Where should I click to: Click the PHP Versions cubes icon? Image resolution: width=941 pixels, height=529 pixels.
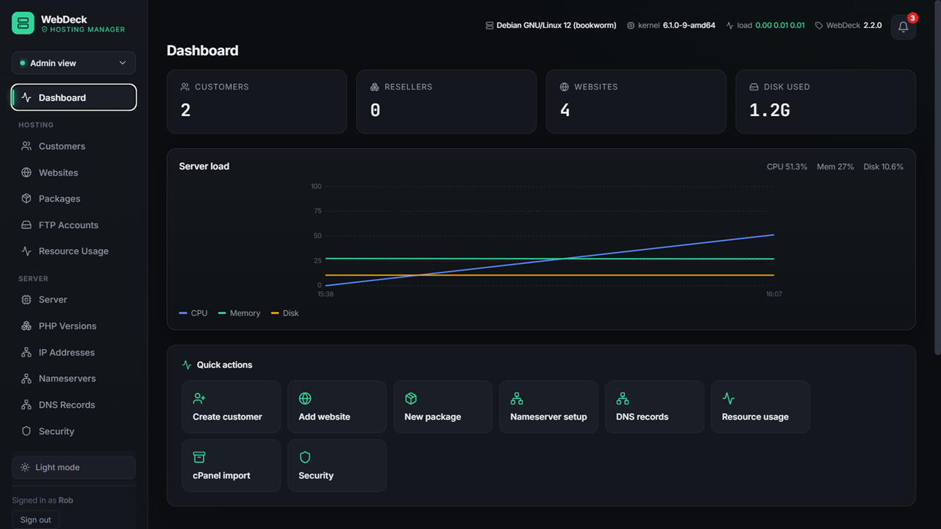(x=26, y=326)
